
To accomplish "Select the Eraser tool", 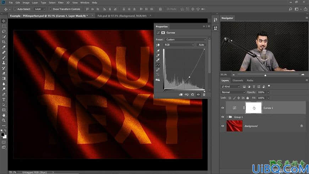I will click(x=4, y=73).
